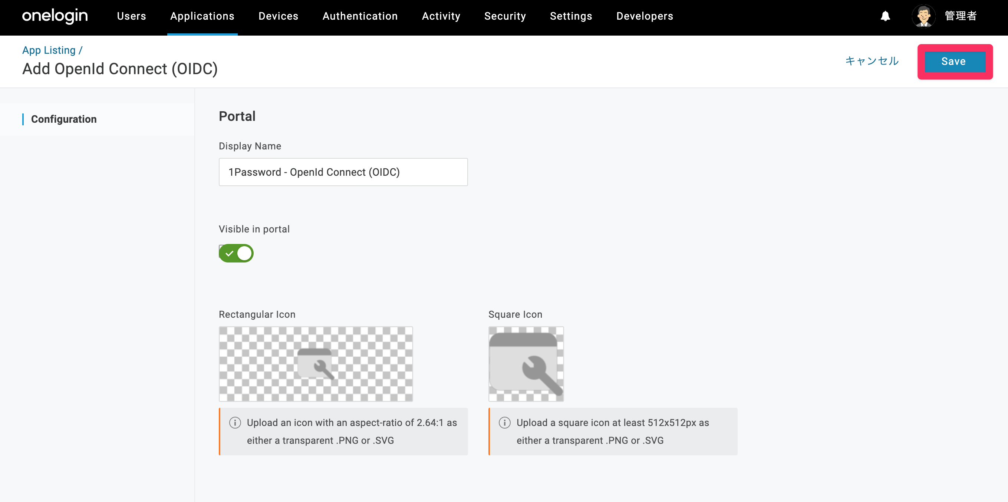Open the Authentication menu
Screen dimensions: 1008x502
pos(360,16)
